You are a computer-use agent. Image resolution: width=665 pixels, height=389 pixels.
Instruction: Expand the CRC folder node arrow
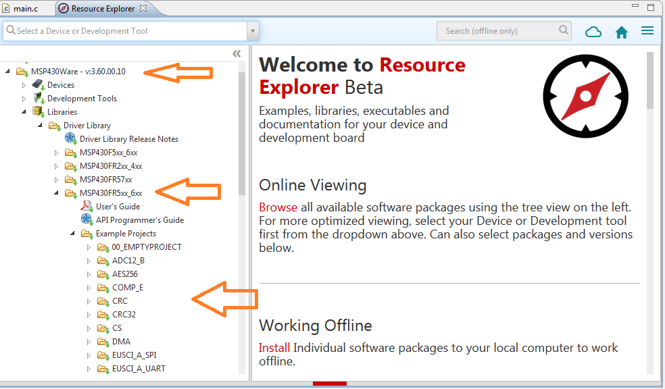(x=89, y=301)
